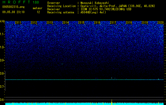
Task: Select the 0.7 kHz axis label
Action: click(2, 87)
